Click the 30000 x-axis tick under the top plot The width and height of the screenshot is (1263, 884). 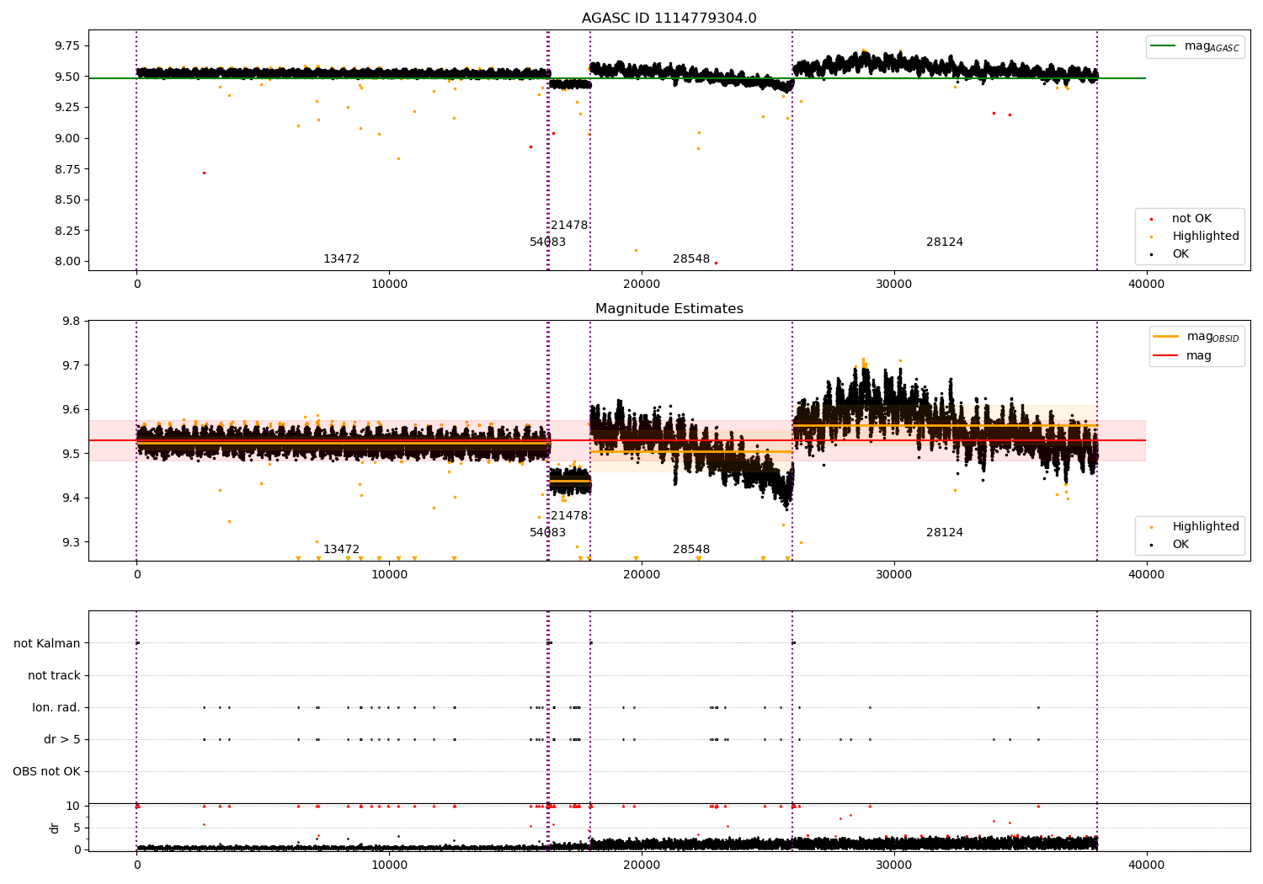pyautogui.click(x=893, y=285)
